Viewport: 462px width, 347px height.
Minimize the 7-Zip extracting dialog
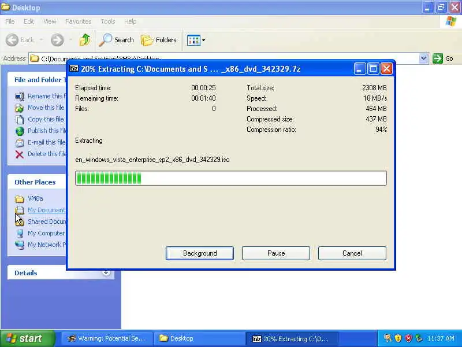click(359, 69)
